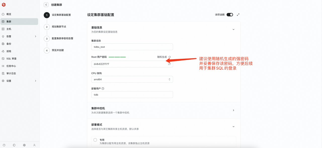Select the 专用 deployment mode radio button

tap(95, 140)
